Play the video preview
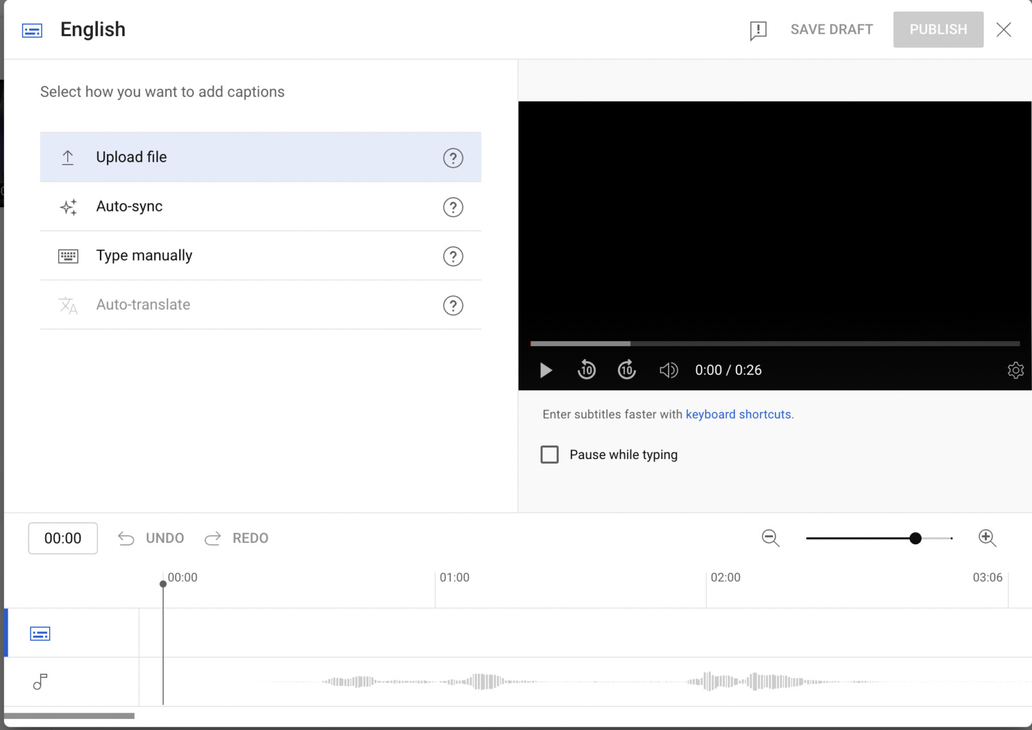 [x=546, y=370]
